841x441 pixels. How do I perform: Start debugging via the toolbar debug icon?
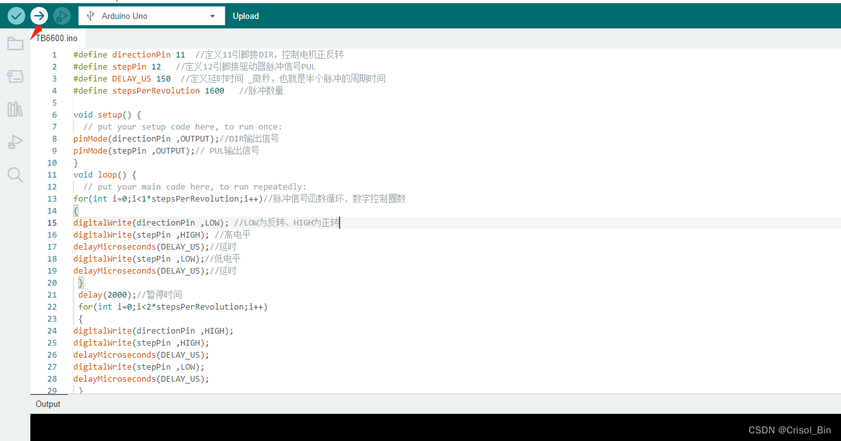click(x=61, y=16)
